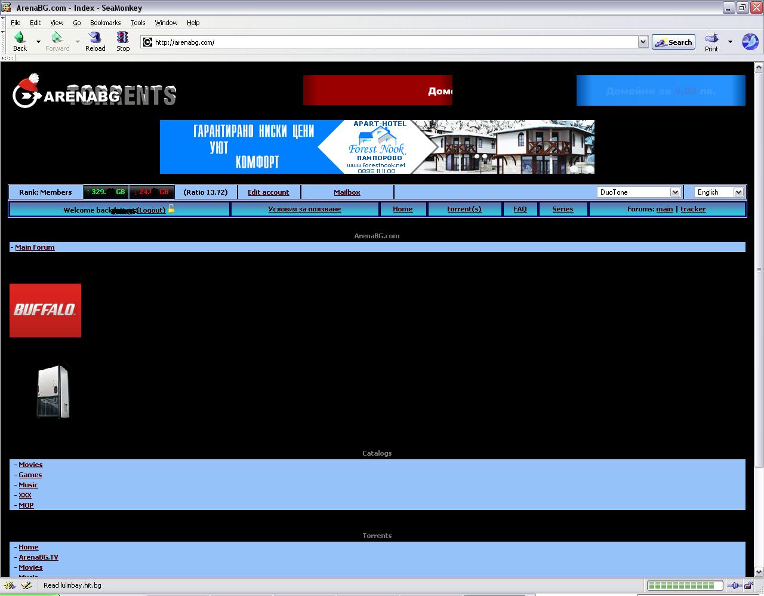This screenshot has width=764, height=596.
Task: Open the View menu
Action: pos(57,23)
